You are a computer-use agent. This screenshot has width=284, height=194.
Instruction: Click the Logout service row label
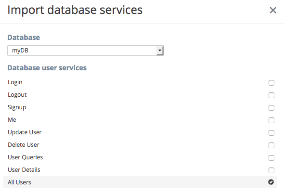click(17, 95)
